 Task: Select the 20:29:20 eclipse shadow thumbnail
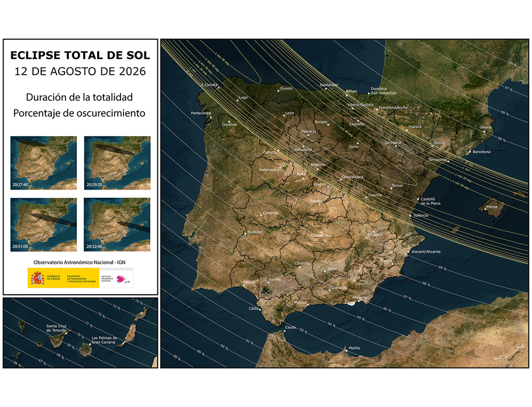click(x=117, y=163)
